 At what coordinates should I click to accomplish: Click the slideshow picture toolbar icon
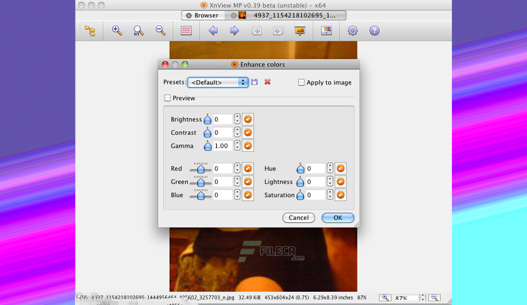tap(300, 31)
